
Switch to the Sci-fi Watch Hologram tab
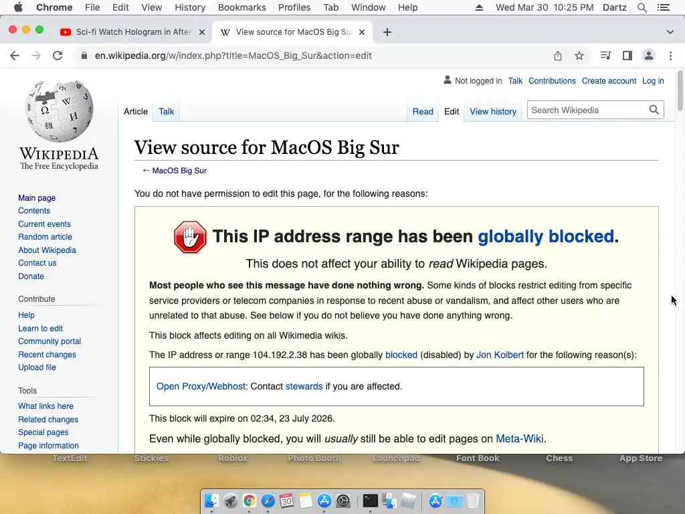click(x=133, y=32)
